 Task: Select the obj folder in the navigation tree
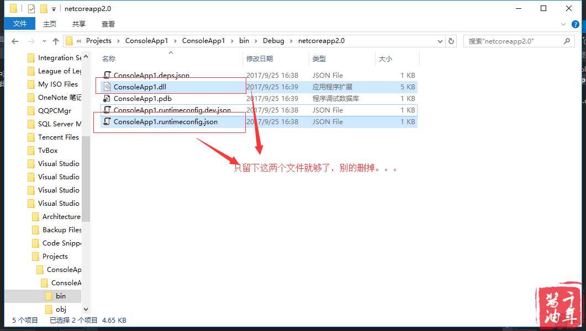click(x=61, y=309)
